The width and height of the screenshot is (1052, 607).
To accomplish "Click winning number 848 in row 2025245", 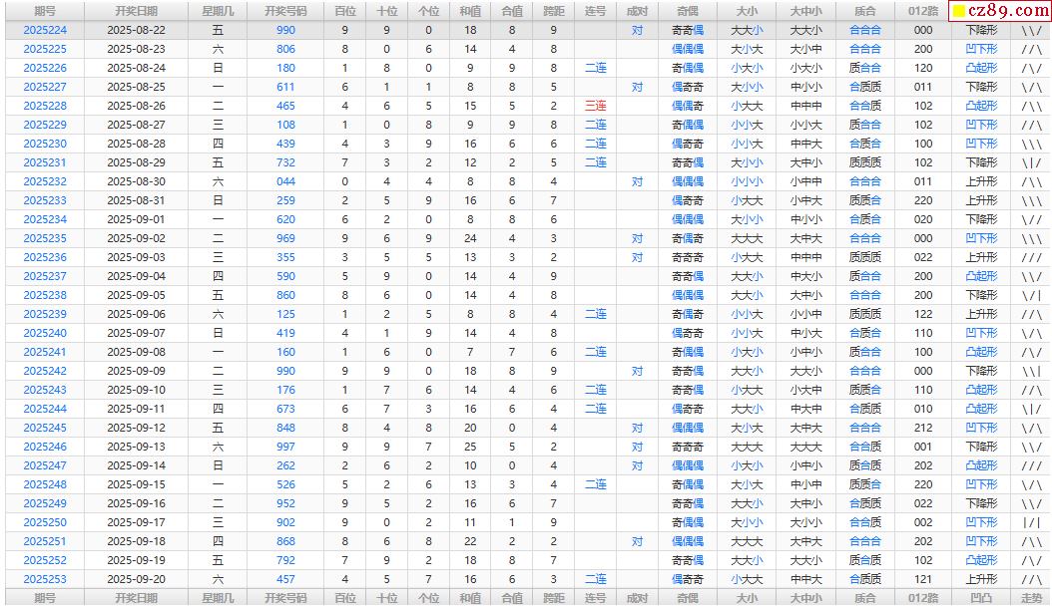I will pos(285,428).
